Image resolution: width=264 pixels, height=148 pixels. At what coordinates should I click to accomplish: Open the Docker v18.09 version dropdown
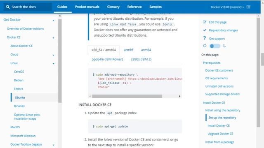pos(227,7)
